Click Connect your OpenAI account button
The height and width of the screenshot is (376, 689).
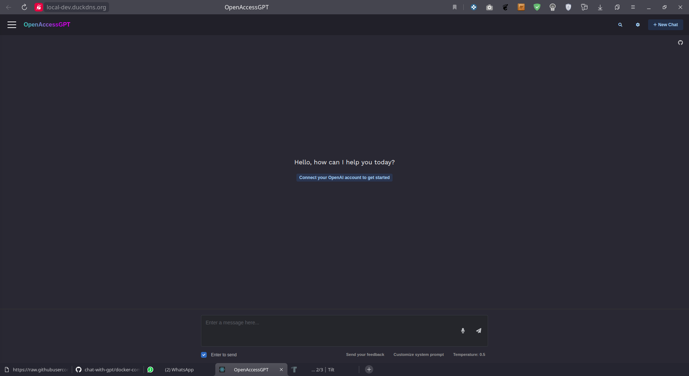coord(344,178)
